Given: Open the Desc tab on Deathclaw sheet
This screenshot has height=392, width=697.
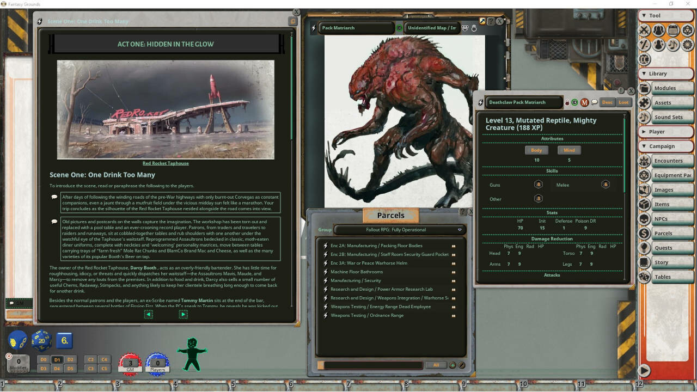Looking at the screenshot, I should tap(607, 102).
